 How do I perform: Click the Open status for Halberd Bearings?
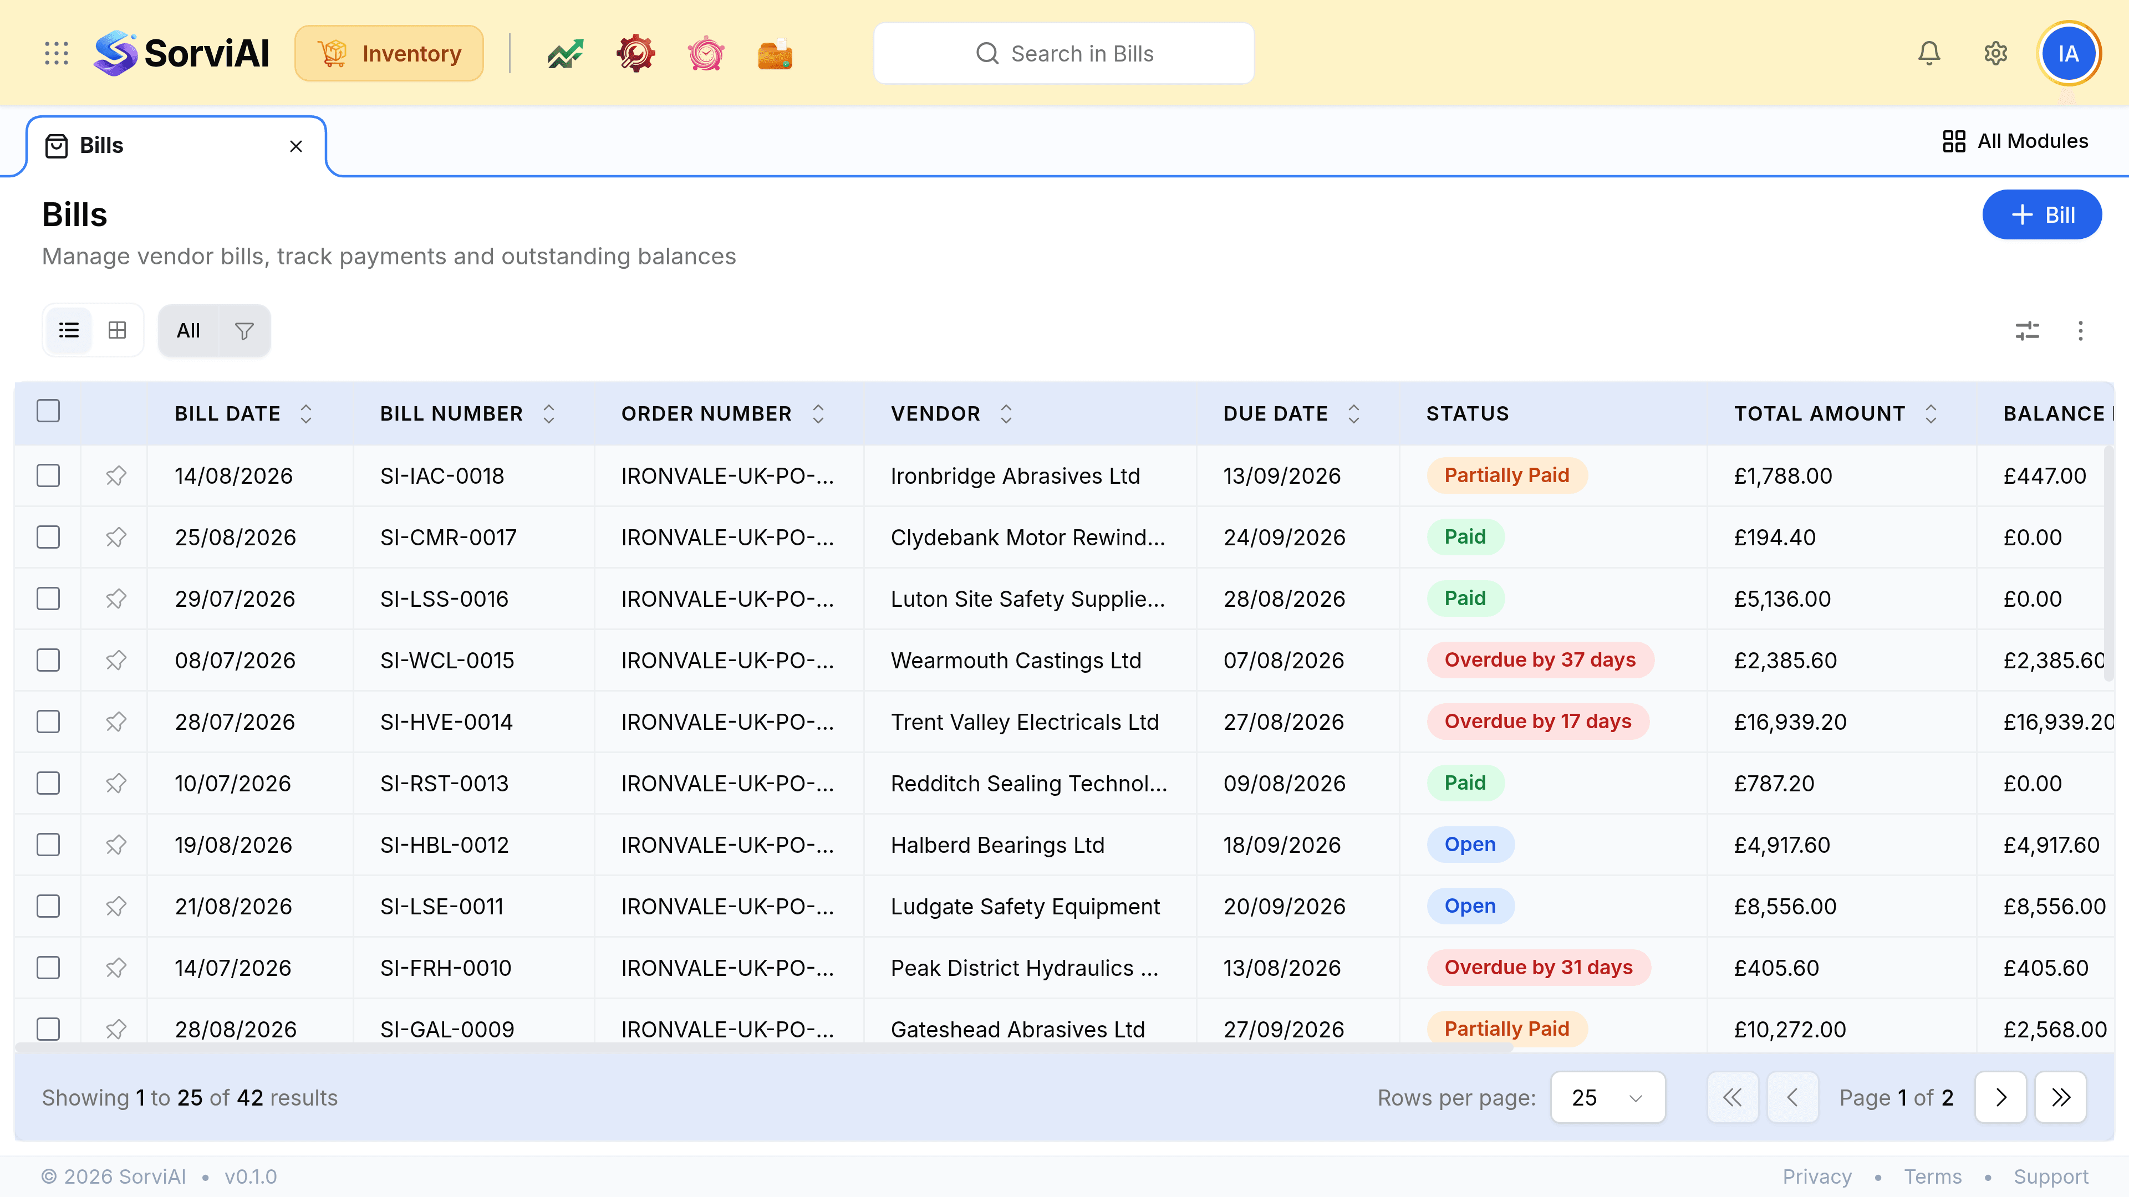tap(1470, 844)
